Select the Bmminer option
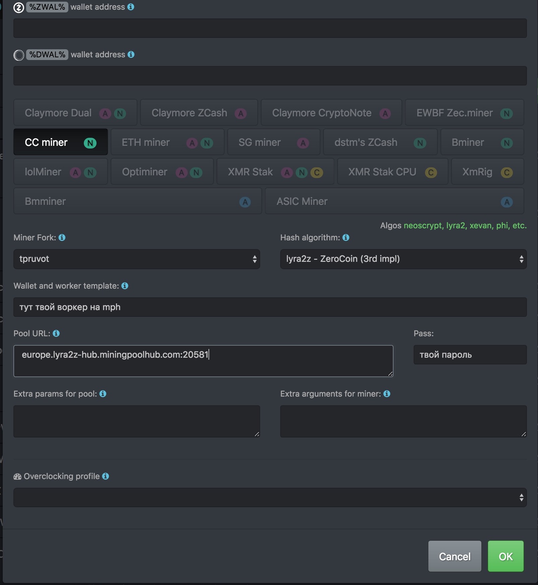Screen dimensions: 538x585 pos(138,201)
